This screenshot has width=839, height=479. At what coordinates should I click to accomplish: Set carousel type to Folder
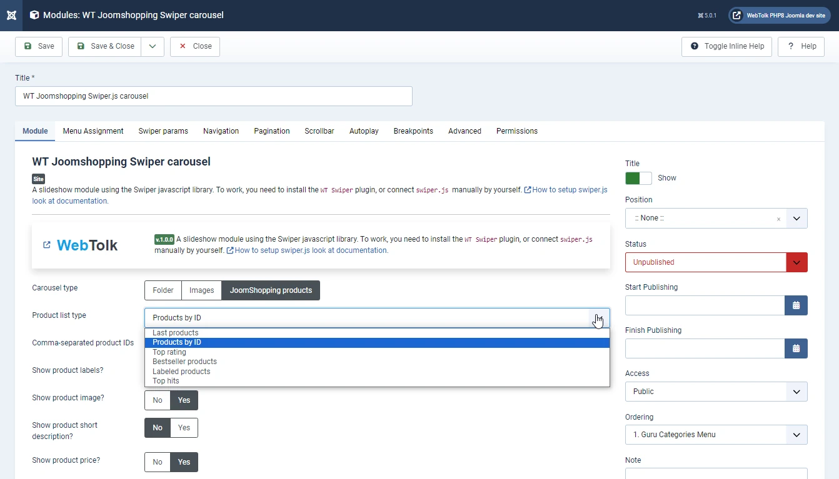tap(163, 290)
